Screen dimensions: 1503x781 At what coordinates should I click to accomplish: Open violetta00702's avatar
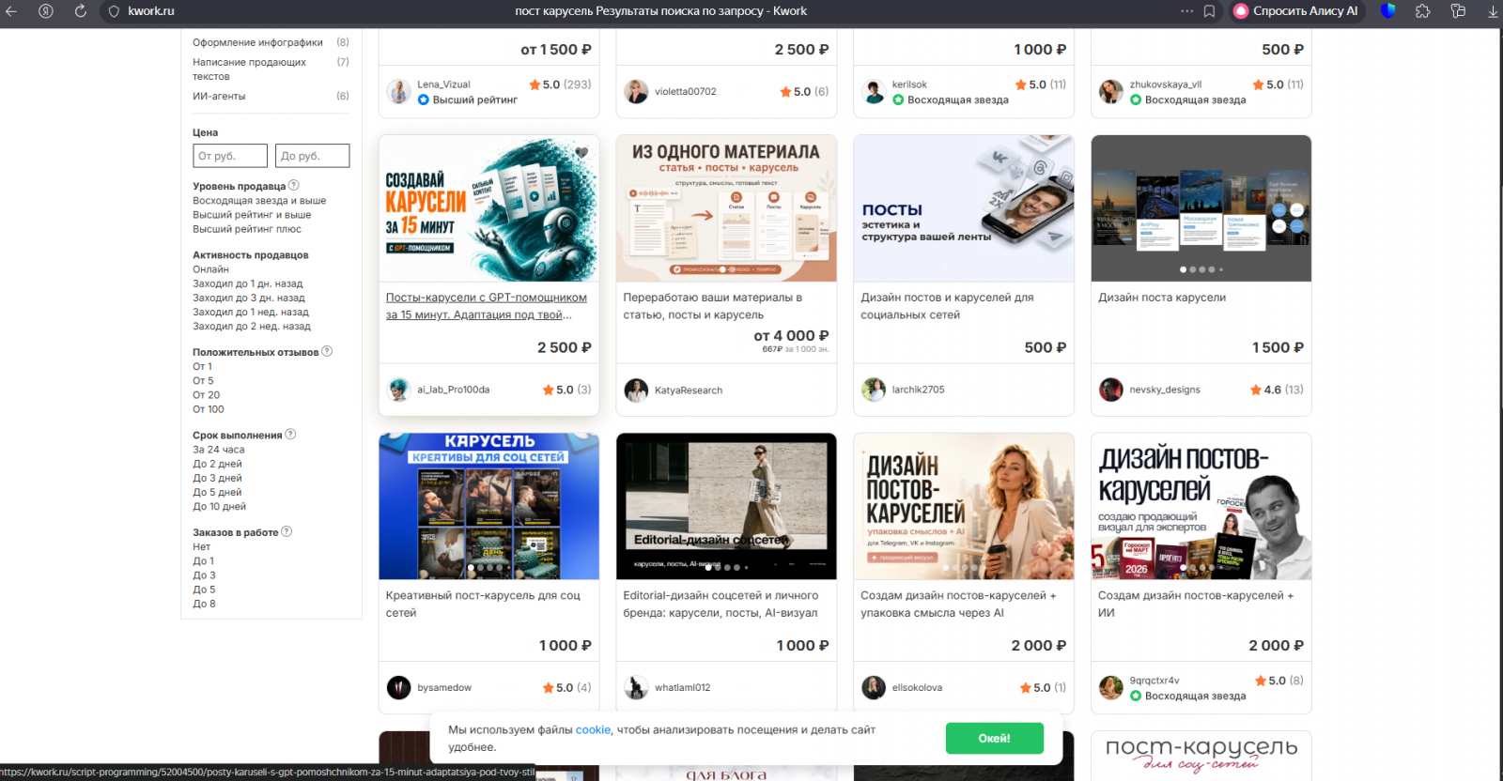click(637, 92)
